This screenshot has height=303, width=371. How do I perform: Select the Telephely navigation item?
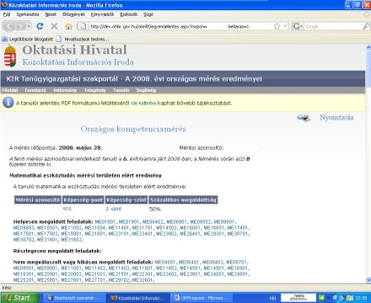point(95,90)
